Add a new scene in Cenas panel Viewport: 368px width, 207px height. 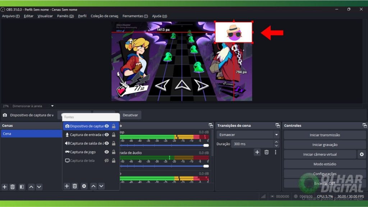[x=5, y=187]
